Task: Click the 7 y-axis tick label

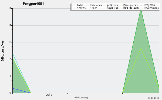Action: coord(10,59)
